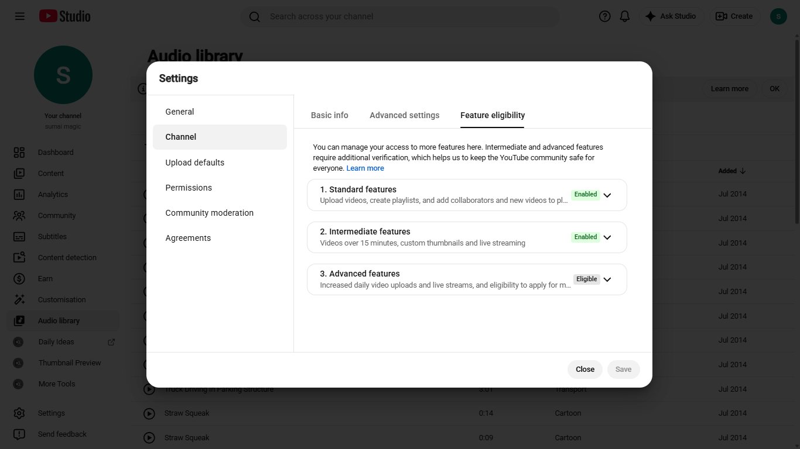The height and width of the screenshot is (449, 800).
Task: Click the Create button
Action: (x=735, y=16)
